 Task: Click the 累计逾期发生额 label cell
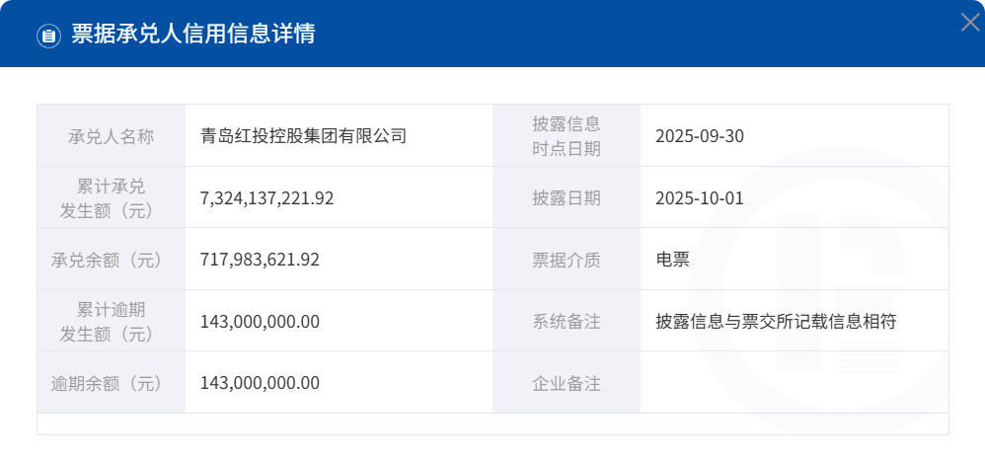coord(111,321)
